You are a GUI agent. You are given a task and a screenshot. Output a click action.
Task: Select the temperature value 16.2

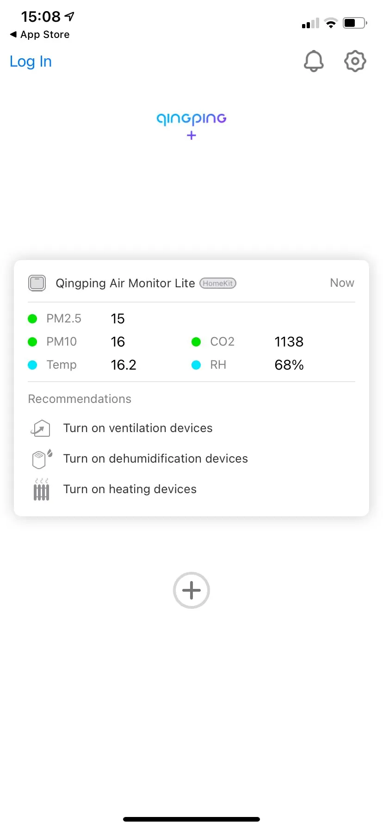(124, 365)
